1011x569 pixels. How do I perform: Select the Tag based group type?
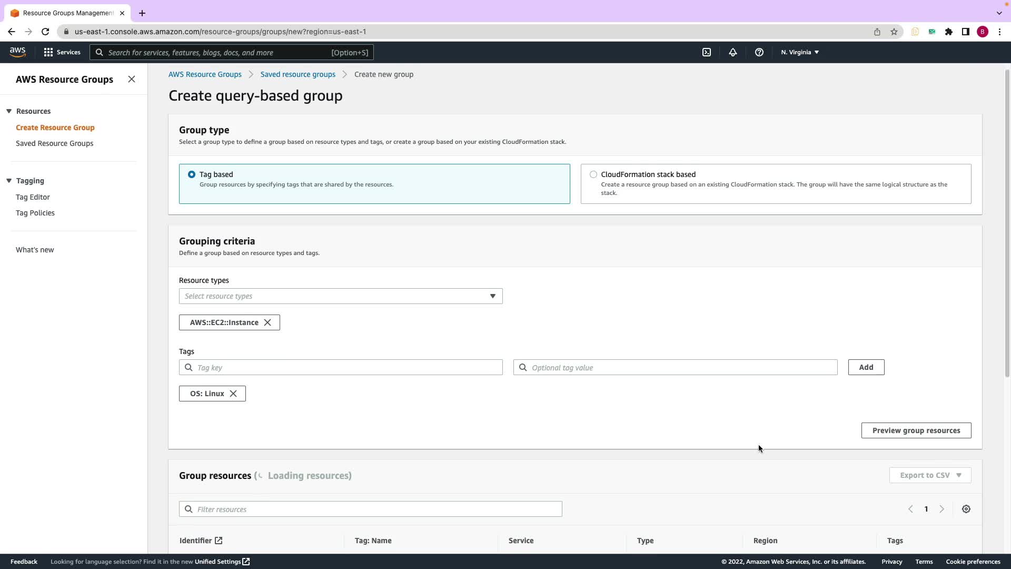pos(192,174)
